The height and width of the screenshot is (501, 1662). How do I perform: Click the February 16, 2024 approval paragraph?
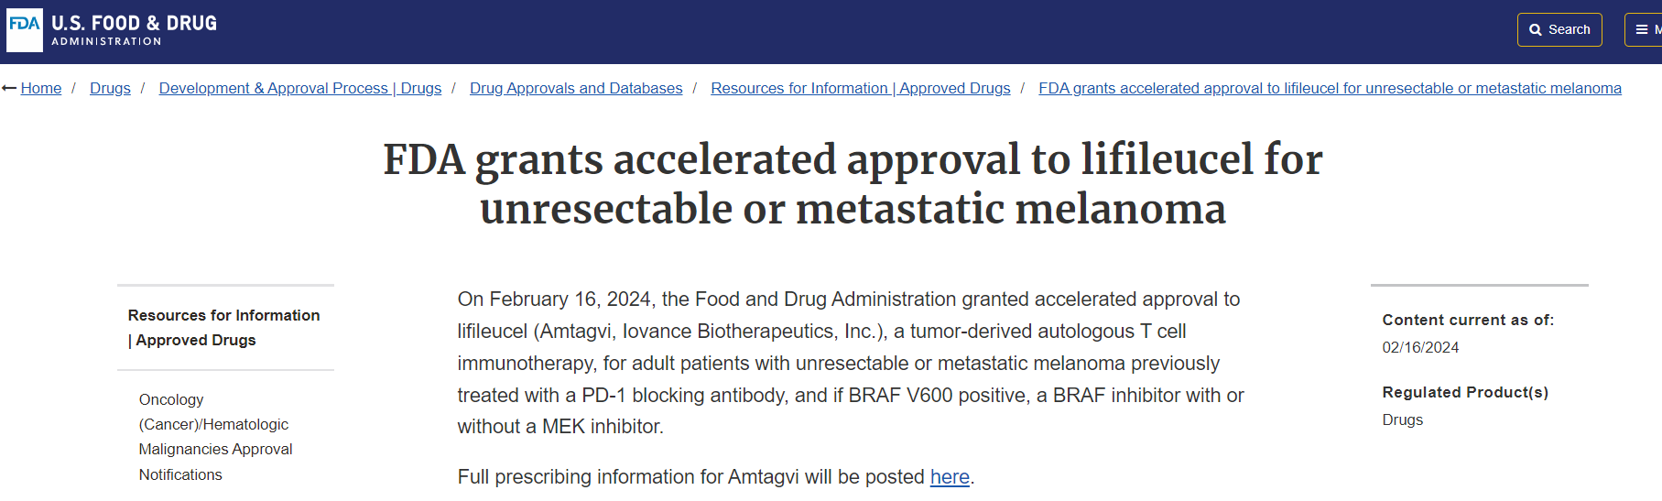850,363
